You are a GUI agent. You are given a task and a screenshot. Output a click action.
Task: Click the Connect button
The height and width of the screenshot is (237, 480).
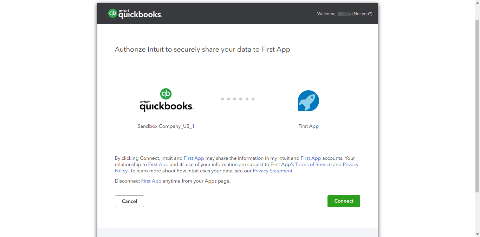344,201
